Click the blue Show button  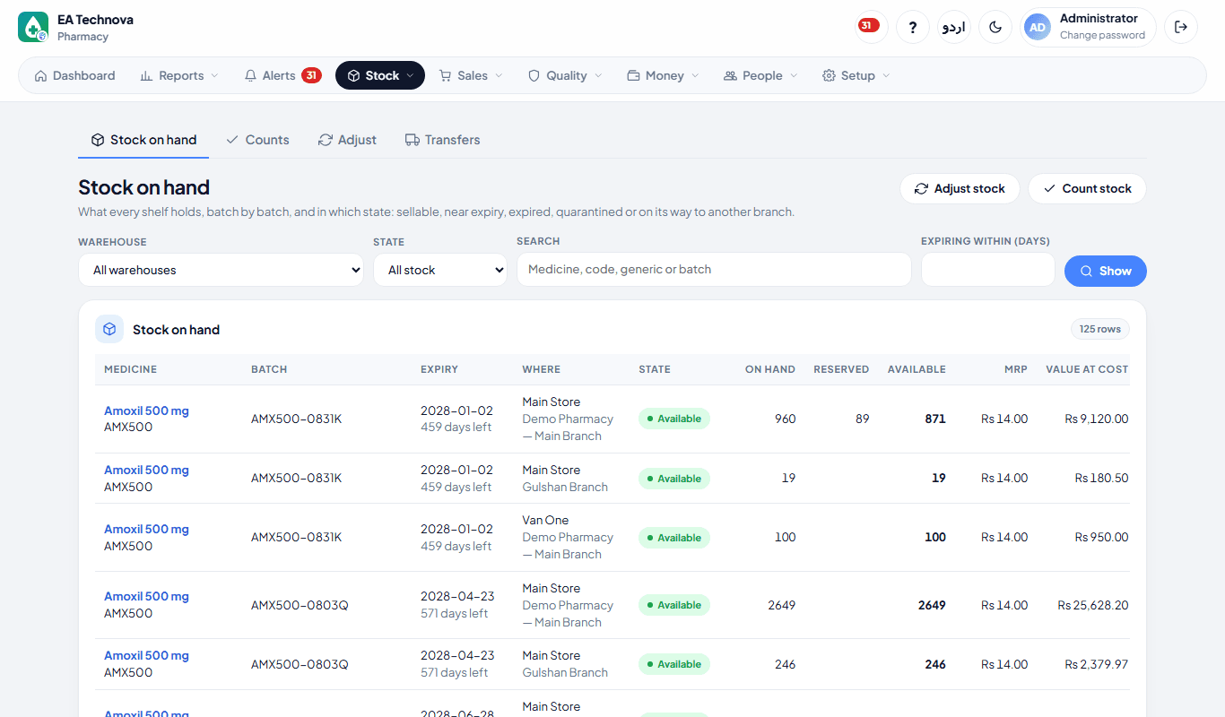pyautogui.click(x=1106, y=271)
